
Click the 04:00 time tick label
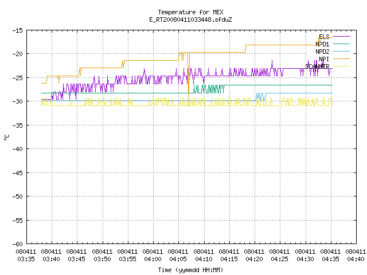tap(153, 259)
